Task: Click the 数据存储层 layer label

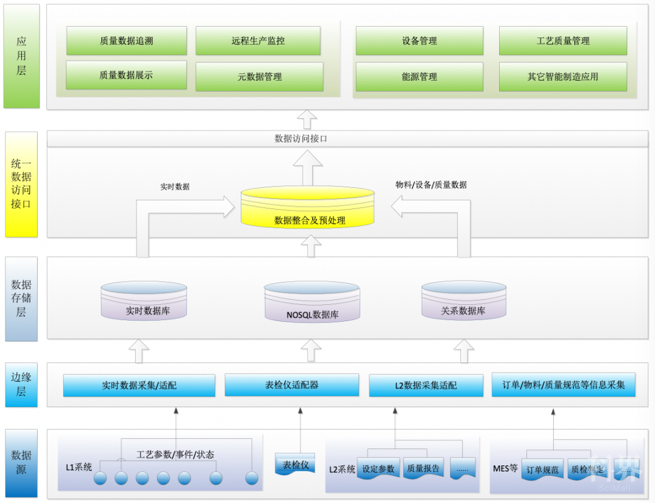Action: tap(21, 299)
